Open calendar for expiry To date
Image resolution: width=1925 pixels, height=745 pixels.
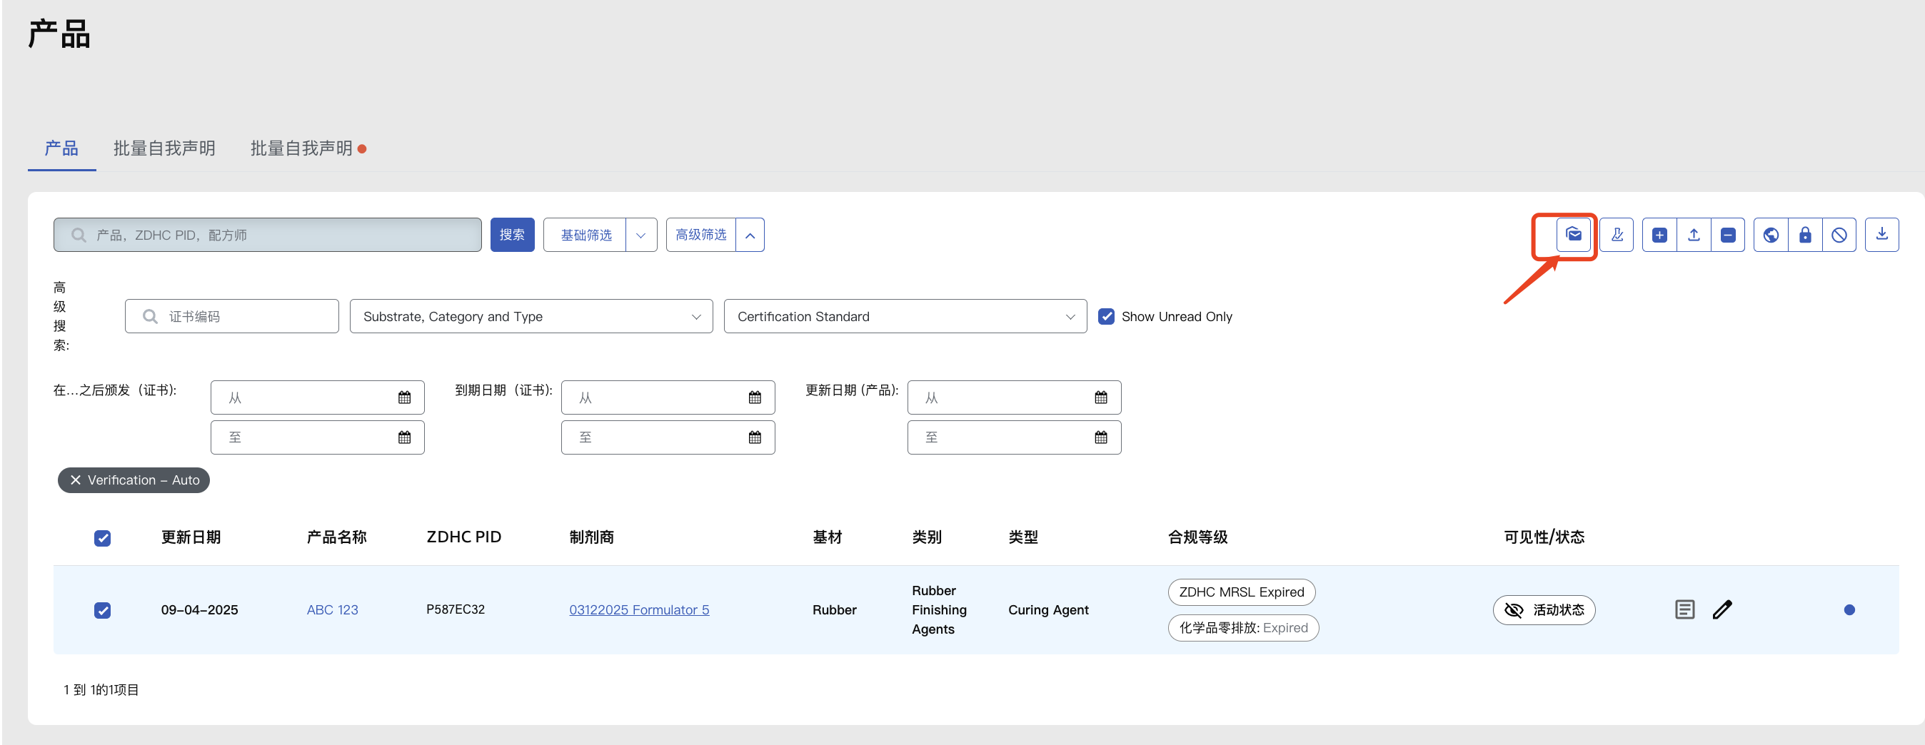[755, 437]
